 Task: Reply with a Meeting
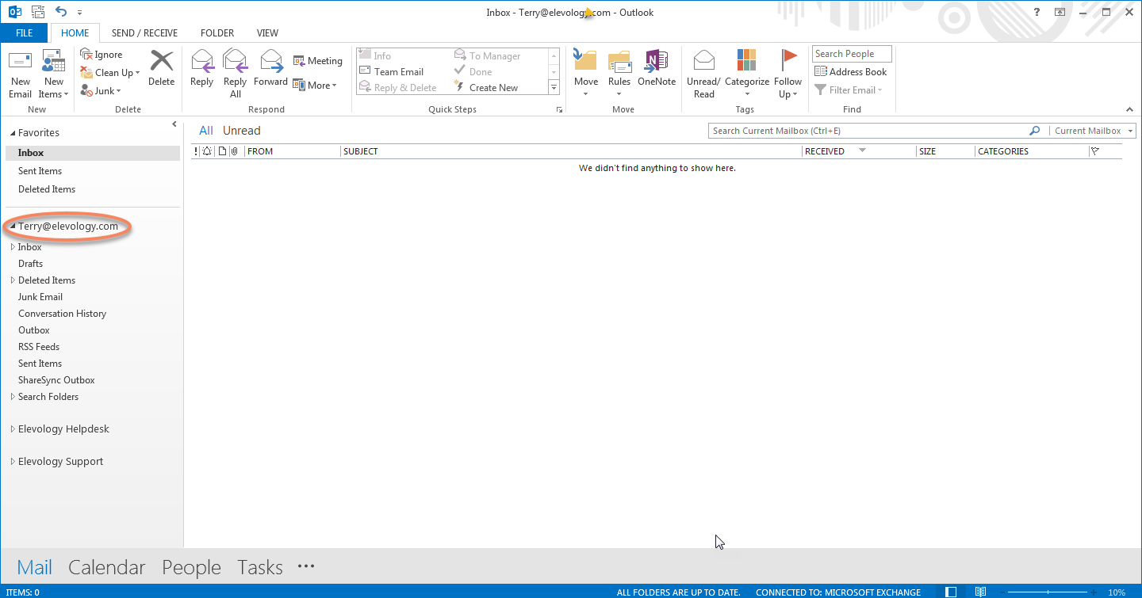pyautogui.click(x=317, y=61)
